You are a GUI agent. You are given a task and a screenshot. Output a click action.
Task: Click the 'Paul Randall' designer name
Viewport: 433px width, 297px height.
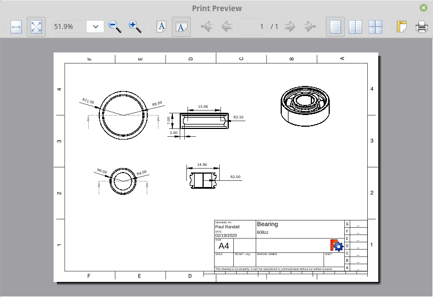pyautogui.click(x=227, y=227)
